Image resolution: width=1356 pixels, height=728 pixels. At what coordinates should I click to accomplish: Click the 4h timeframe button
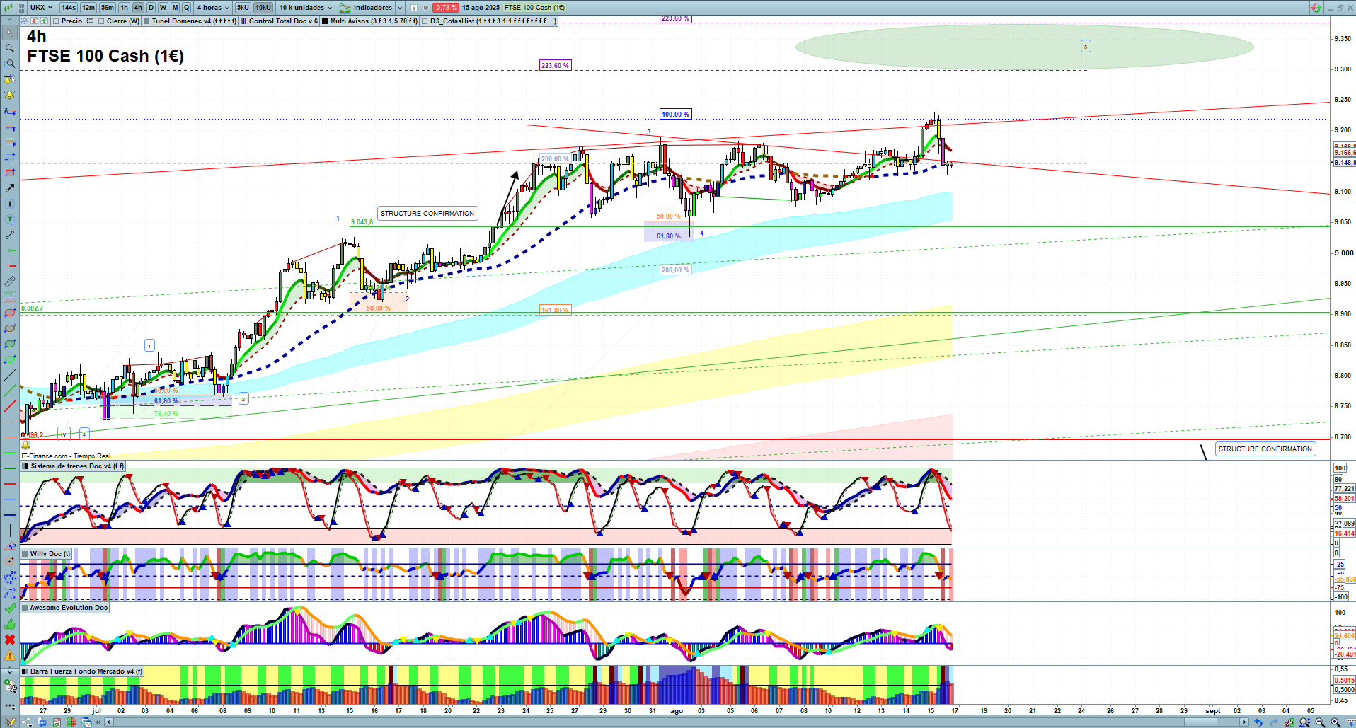(138, 8)
